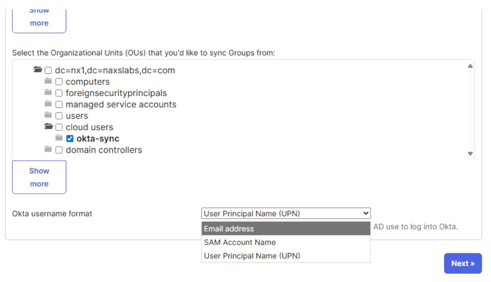Click the Next » button
Screen dimensions: 491x282
click(x=463, y=264)
